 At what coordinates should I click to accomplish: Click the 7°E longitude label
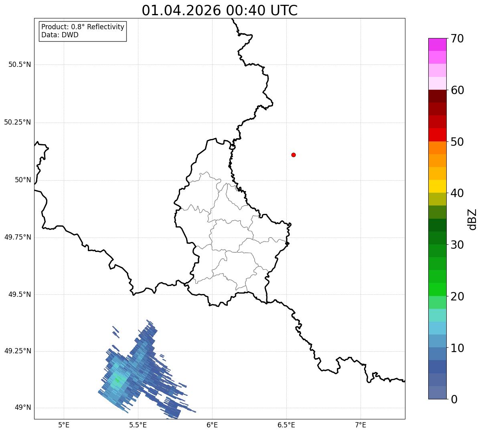click(360, 425)
